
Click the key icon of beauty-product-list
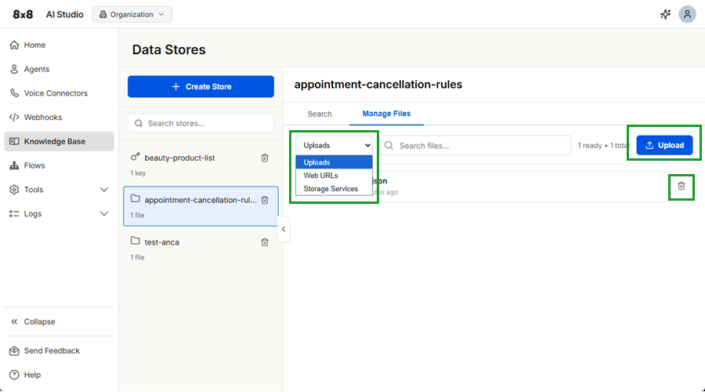tap(136, 157)
